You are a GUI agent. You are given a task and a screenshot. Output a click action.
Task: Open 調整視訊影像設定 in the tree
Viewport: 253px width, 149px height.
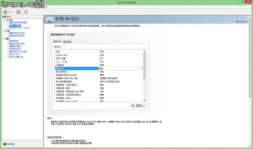pos(17,36)
